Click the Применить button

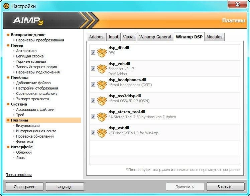[185, 187]
